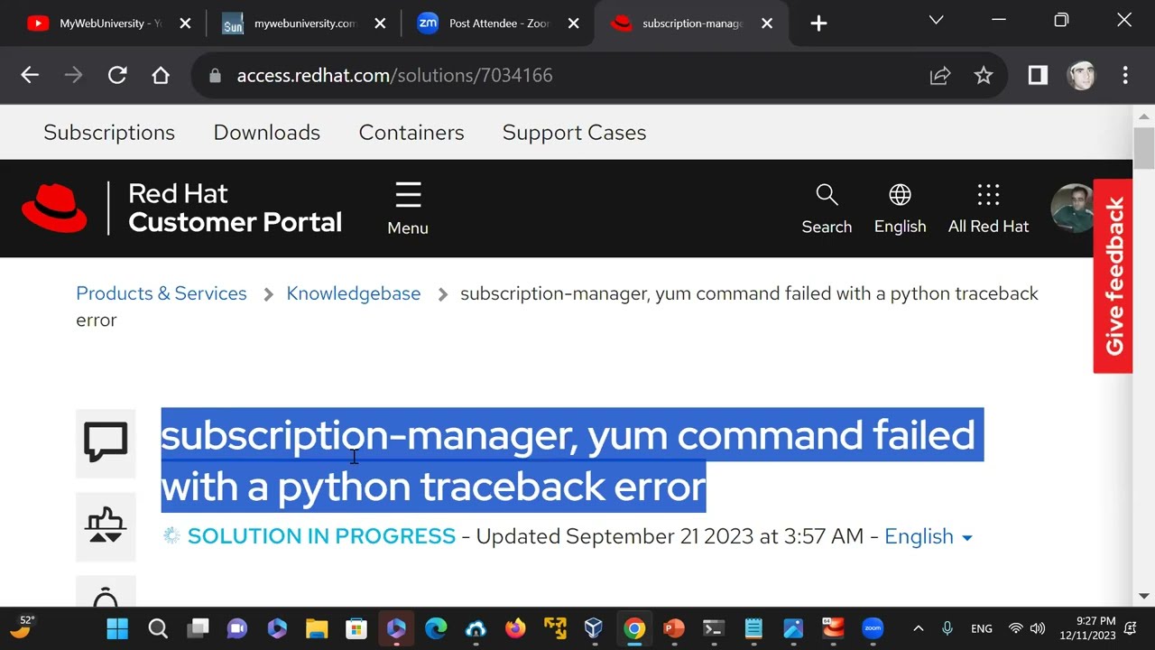
Task: Open Microsoft Store from taskbar
Action: point(356,628)
